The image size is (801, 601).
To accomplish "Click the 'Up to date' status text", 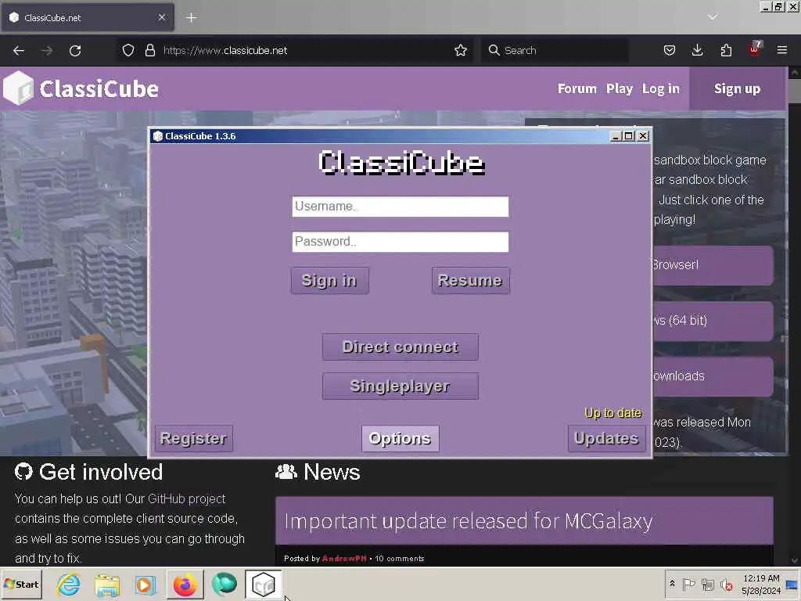I will tap(613, 413).
